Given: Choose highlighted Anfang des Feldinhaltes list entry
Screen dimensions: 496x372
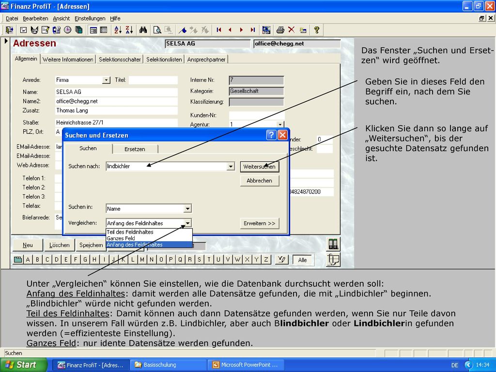Looking at the screenshot, I should click(x=149, y=245).
